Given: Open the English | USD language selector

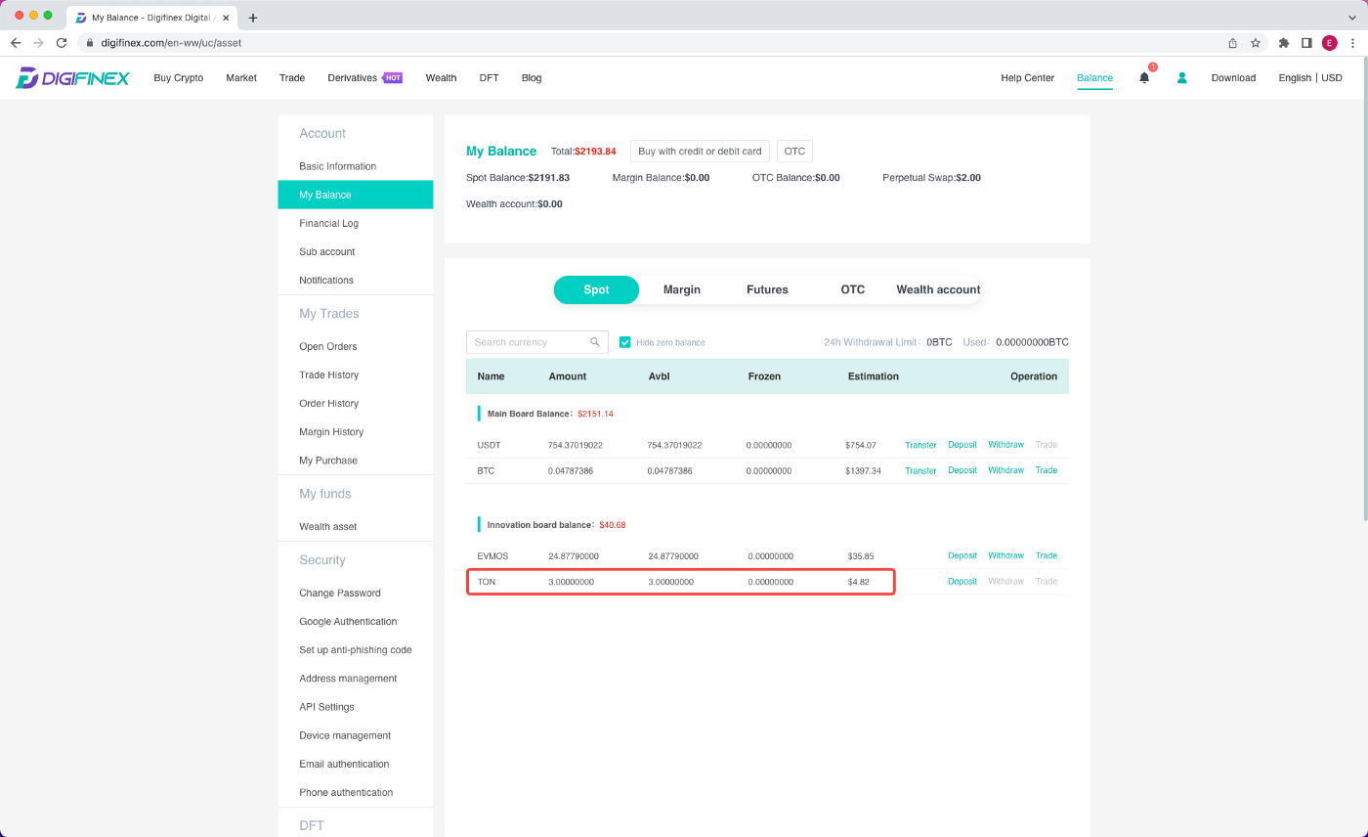Looking at the screenshot, I should [1310, 78].
